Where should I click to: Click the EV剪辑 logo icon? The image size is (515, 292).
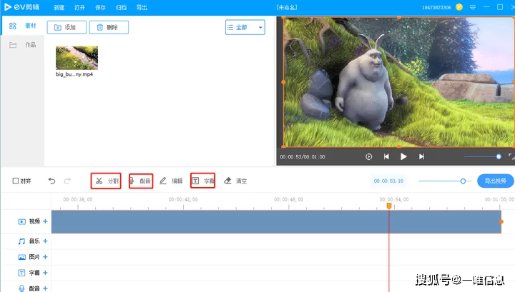tap(8, 7)
